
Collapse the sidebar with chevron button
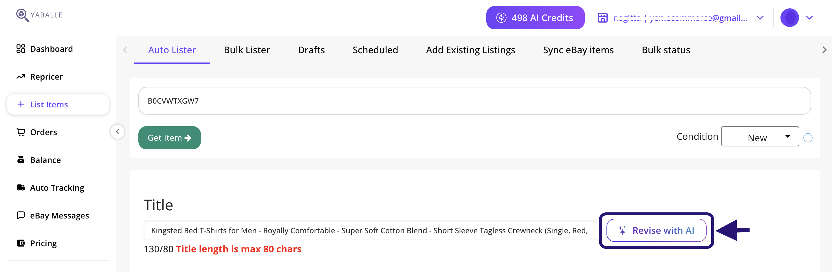click(118, 132)
